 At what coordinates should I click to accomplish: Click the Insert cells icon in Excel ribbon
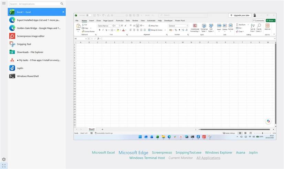pyautogui.click(x=219, y=26)
